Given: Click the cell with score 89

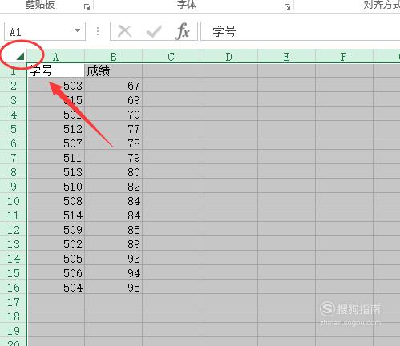Looking at the screenshot, I should (113, 244).
